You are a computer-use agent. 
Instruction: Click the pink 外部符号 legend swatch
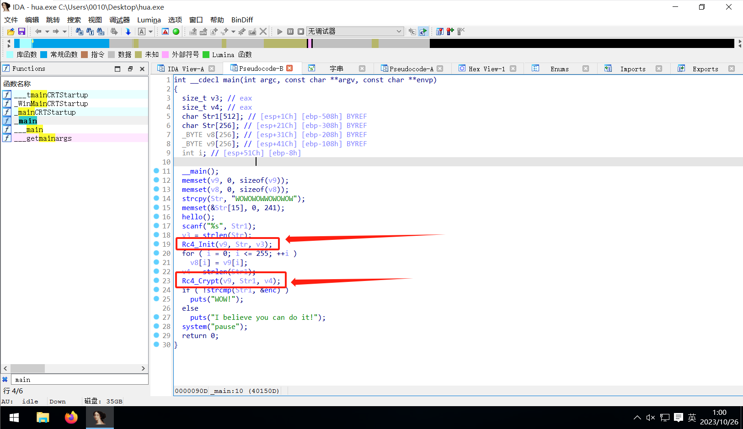[x=166, y=54]
